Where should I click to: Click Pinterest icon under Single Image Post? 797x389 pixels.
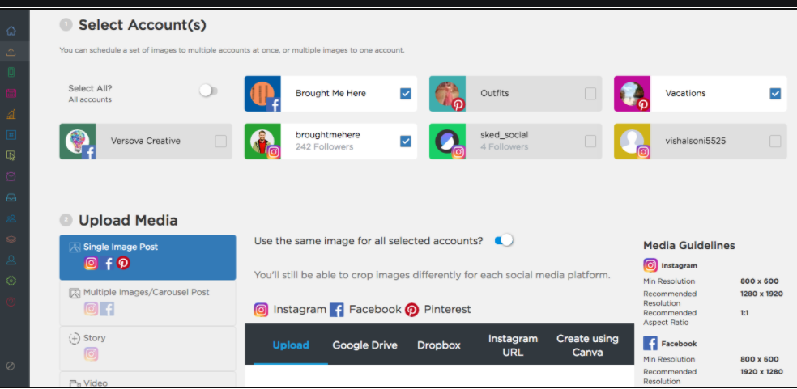123,263
